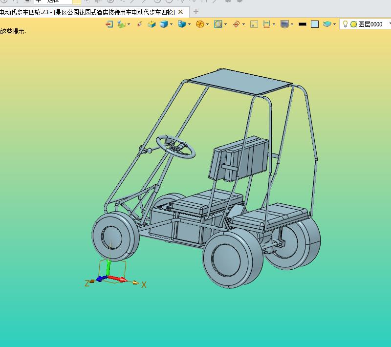Open dropdown beside gray monitor icon
The height and width of the screenshot is (347, 391).
[292, 24]
